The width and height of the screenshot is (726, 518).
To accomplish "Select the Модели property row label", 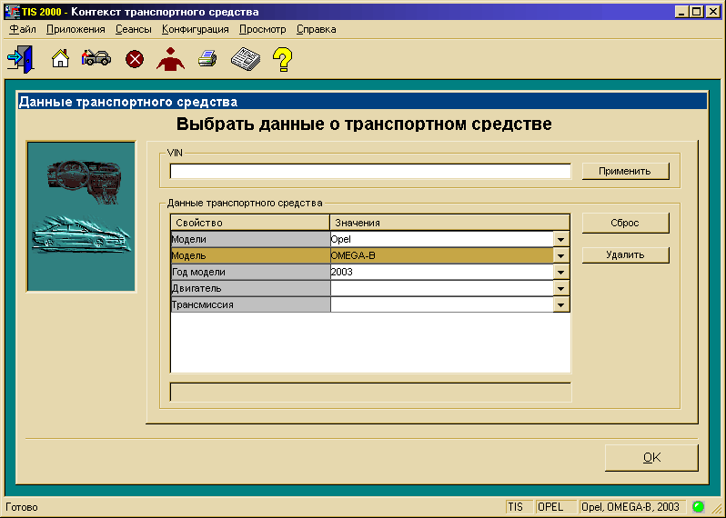I will point(250,239).
